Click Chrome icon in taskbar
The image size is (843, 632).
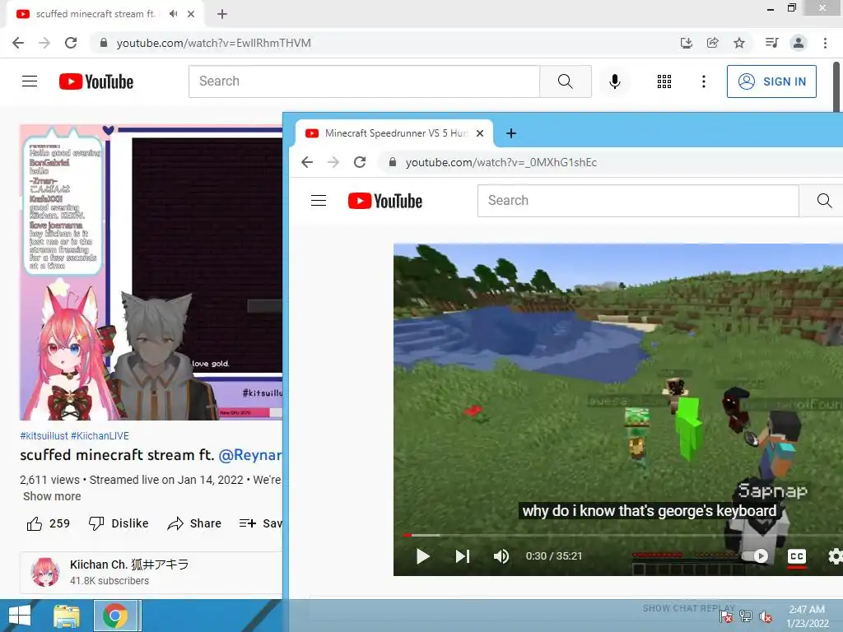click(115, 616)
